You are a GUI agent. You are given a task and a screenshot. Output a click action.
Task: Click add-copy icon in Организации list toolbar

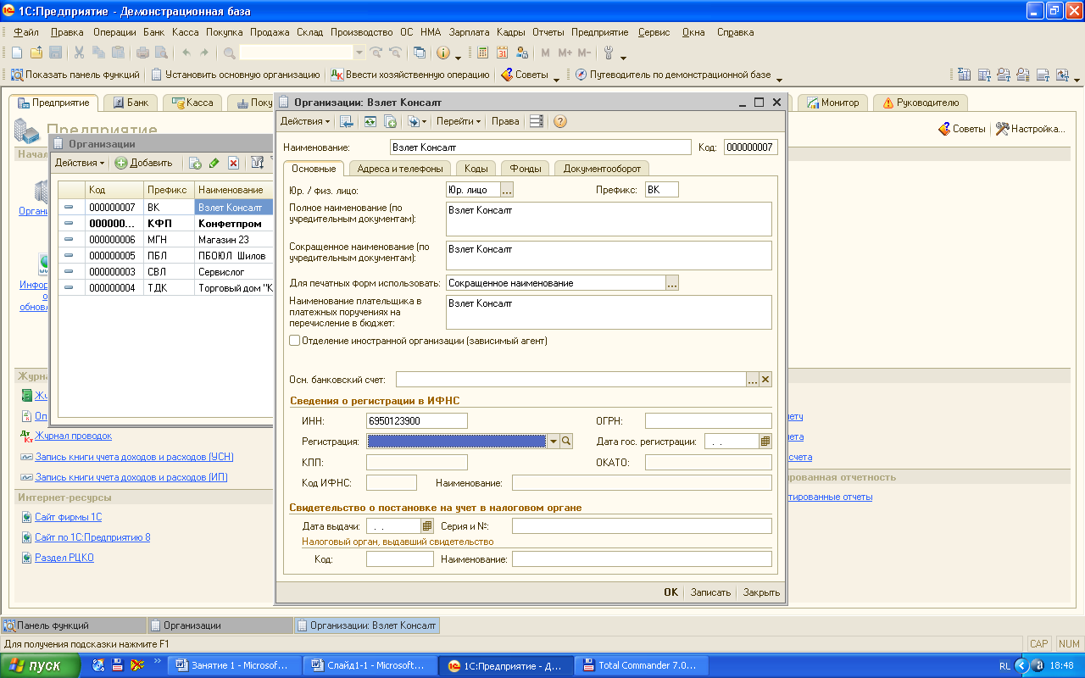pyautogui.click(x=194, y=163)
